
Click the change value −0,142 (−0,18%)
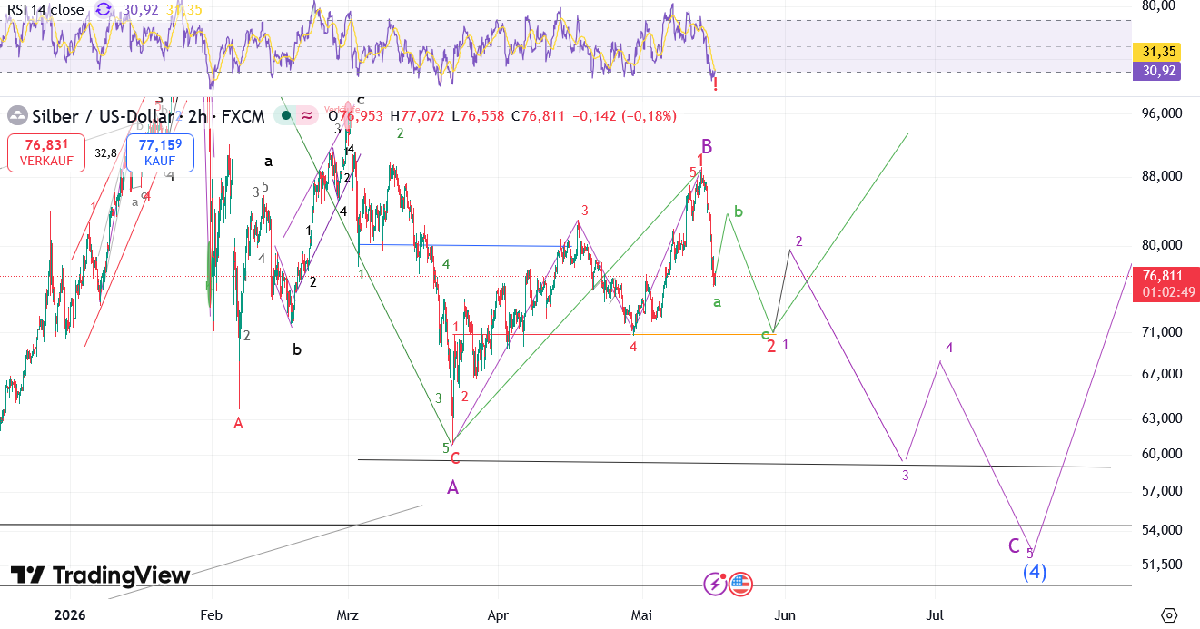[x=626, y=116]
